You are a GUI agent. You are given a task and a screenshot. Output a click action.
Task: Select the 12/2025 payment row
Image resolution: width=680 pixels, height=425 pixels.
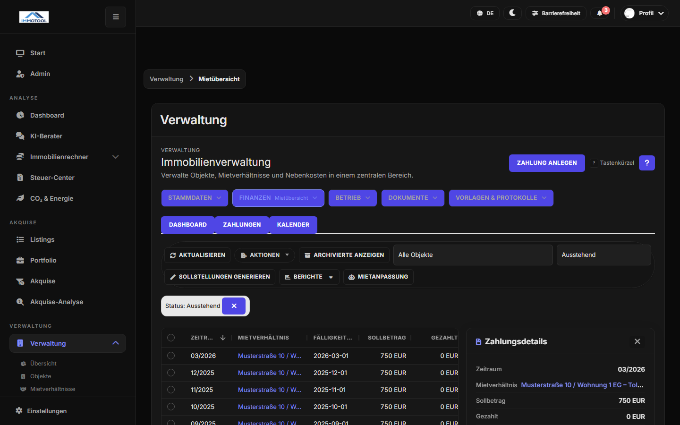(171, 373)
